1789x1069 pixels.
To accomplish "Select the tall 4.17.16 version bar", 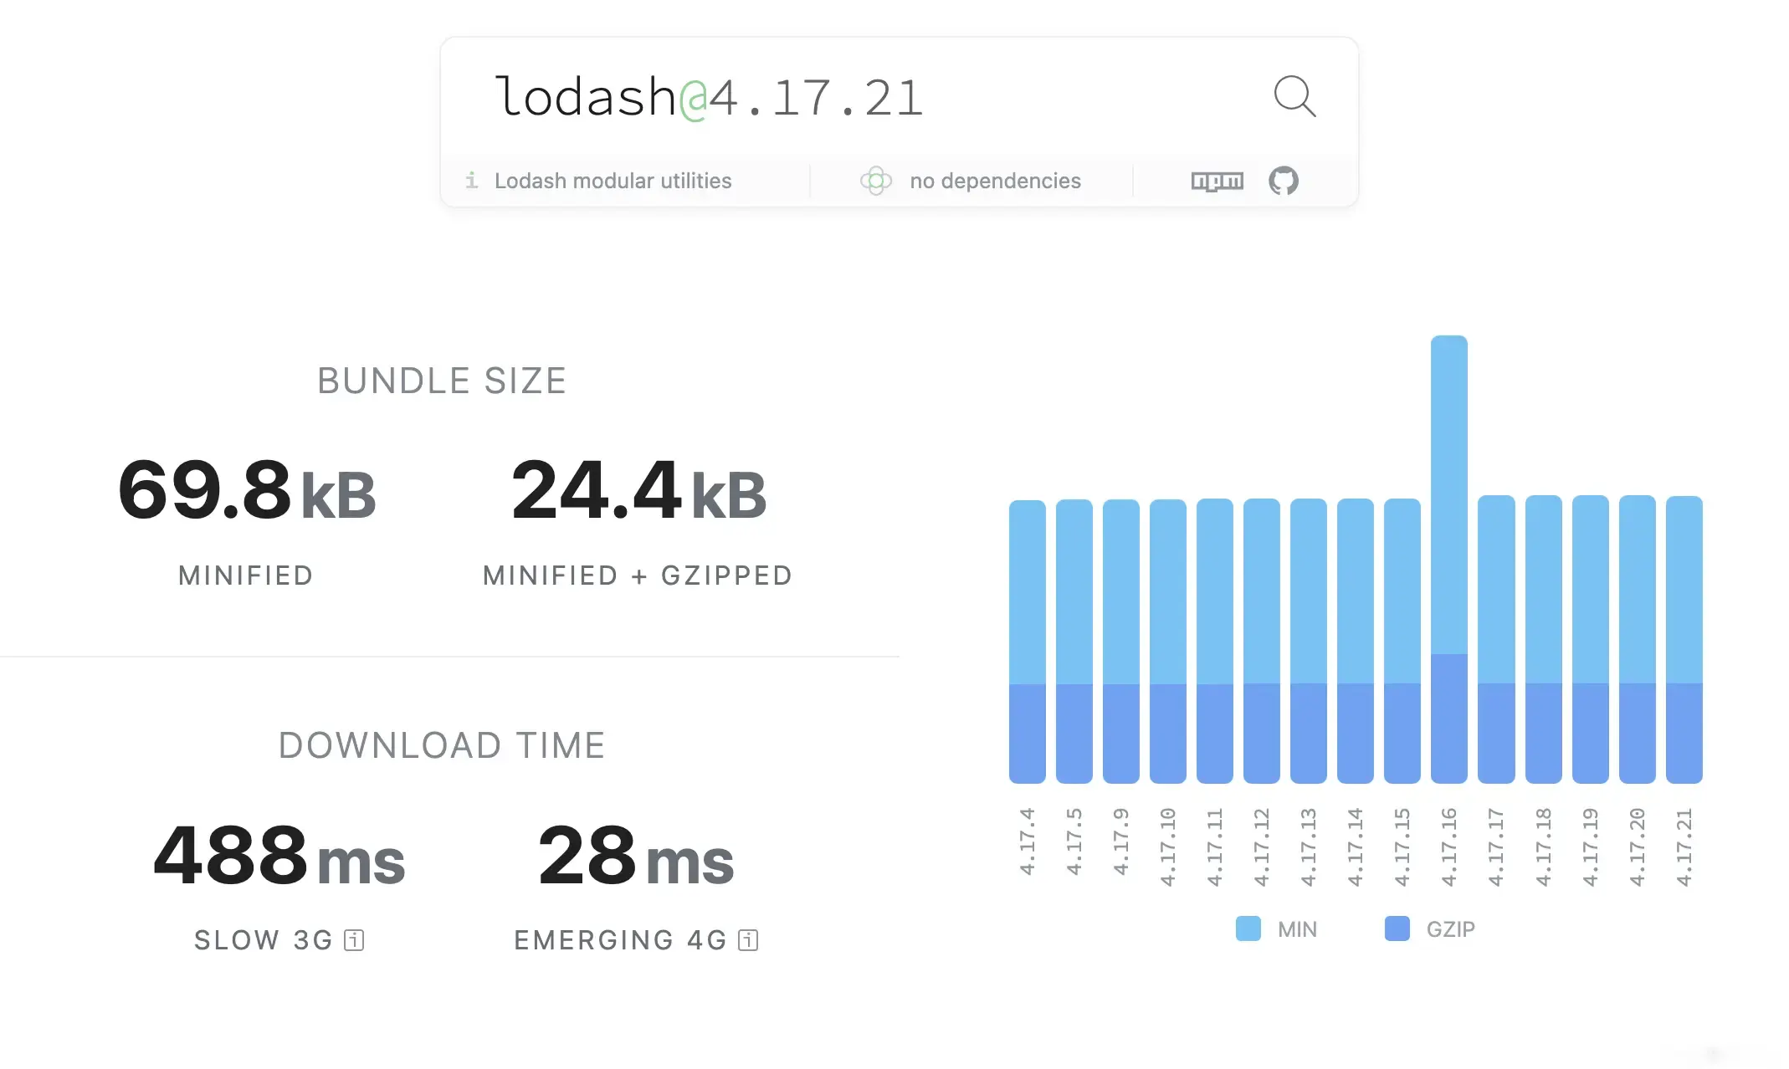I will 1448,560.
